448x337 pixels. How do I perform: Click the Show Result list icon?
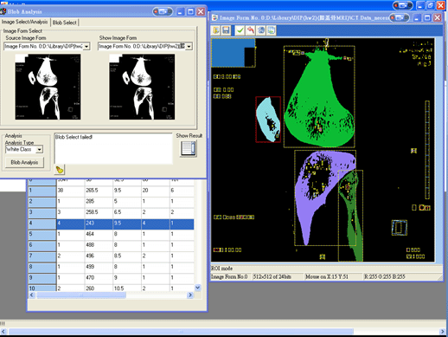click(x=189, y=149)
